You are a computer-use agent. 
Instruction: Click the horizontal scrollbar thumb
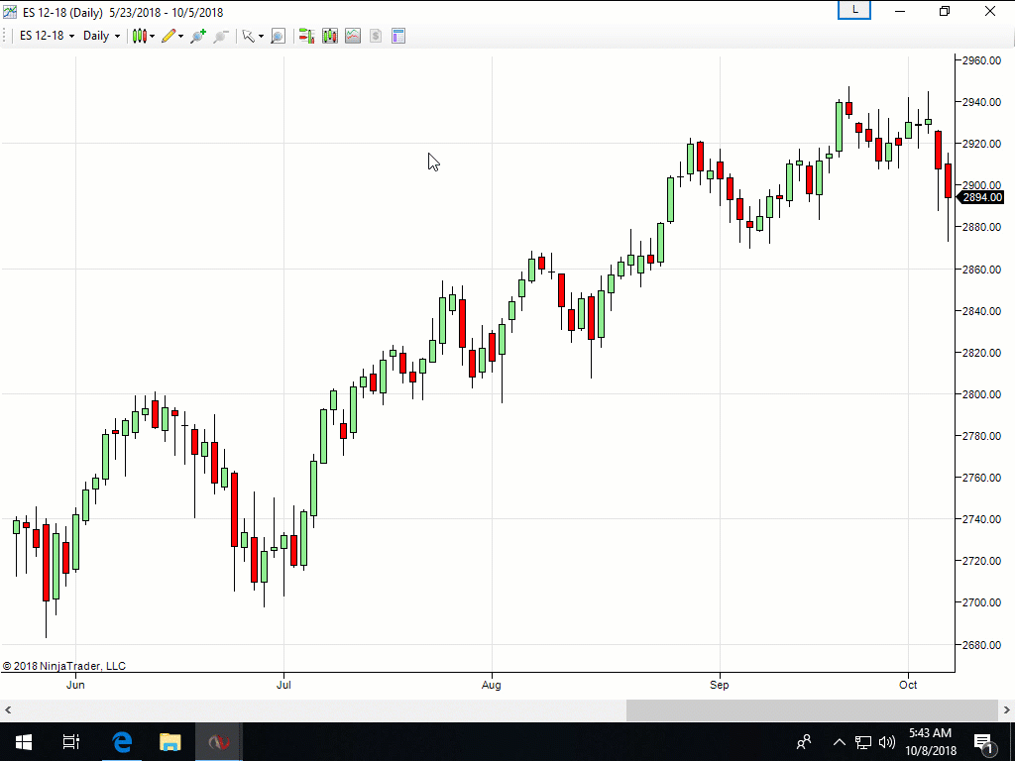tap(812, 709)
